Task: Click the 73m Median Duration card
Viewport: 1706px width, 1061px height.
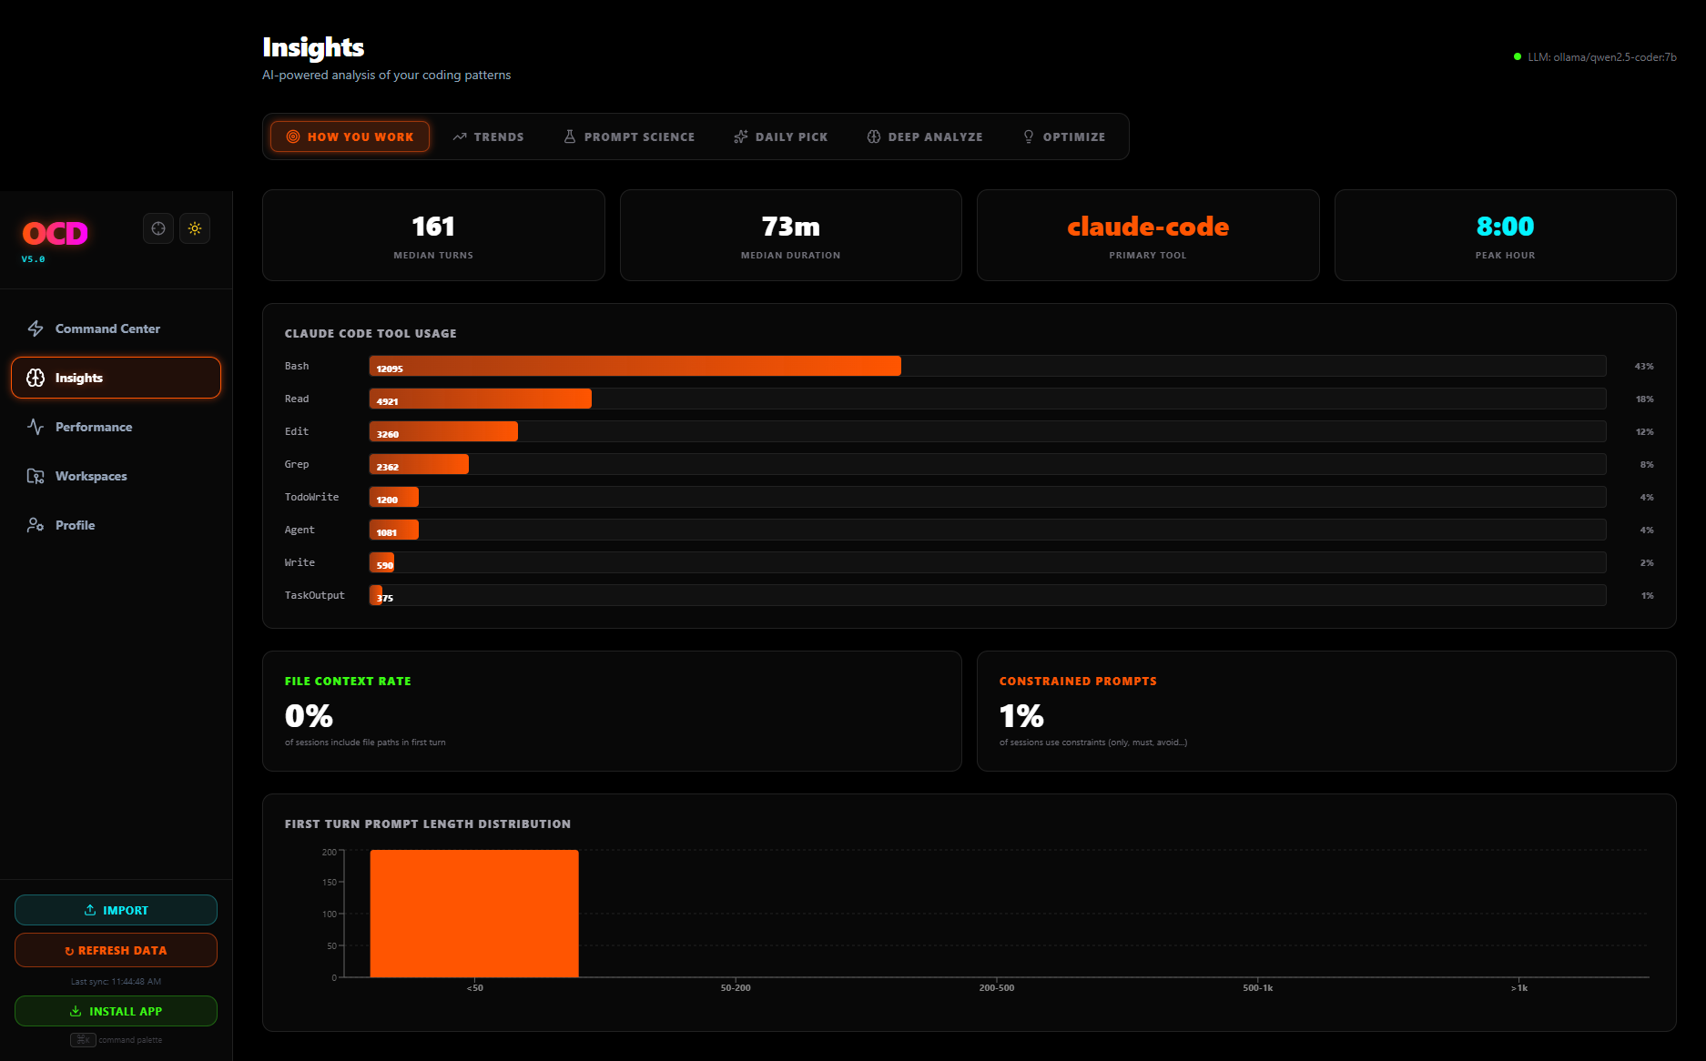Action: [791, 235]
